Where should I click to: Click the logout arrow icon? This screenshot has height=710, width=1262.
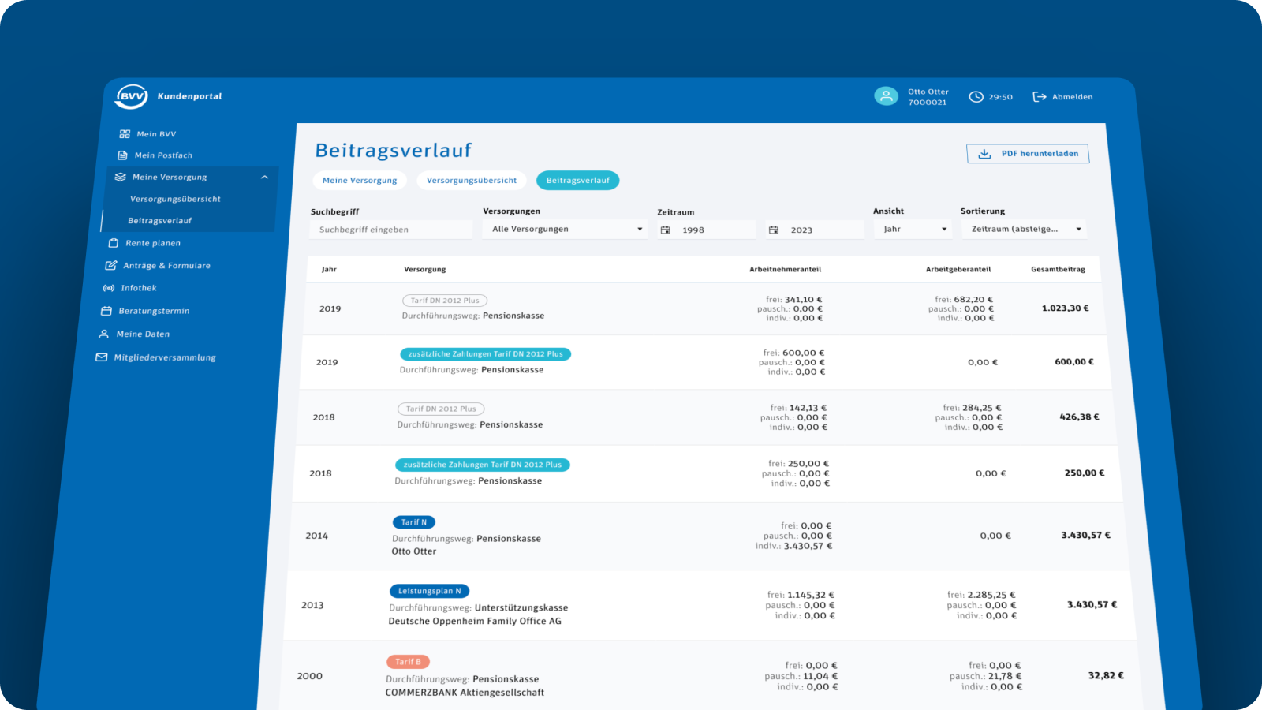(x=1040, y=97)
